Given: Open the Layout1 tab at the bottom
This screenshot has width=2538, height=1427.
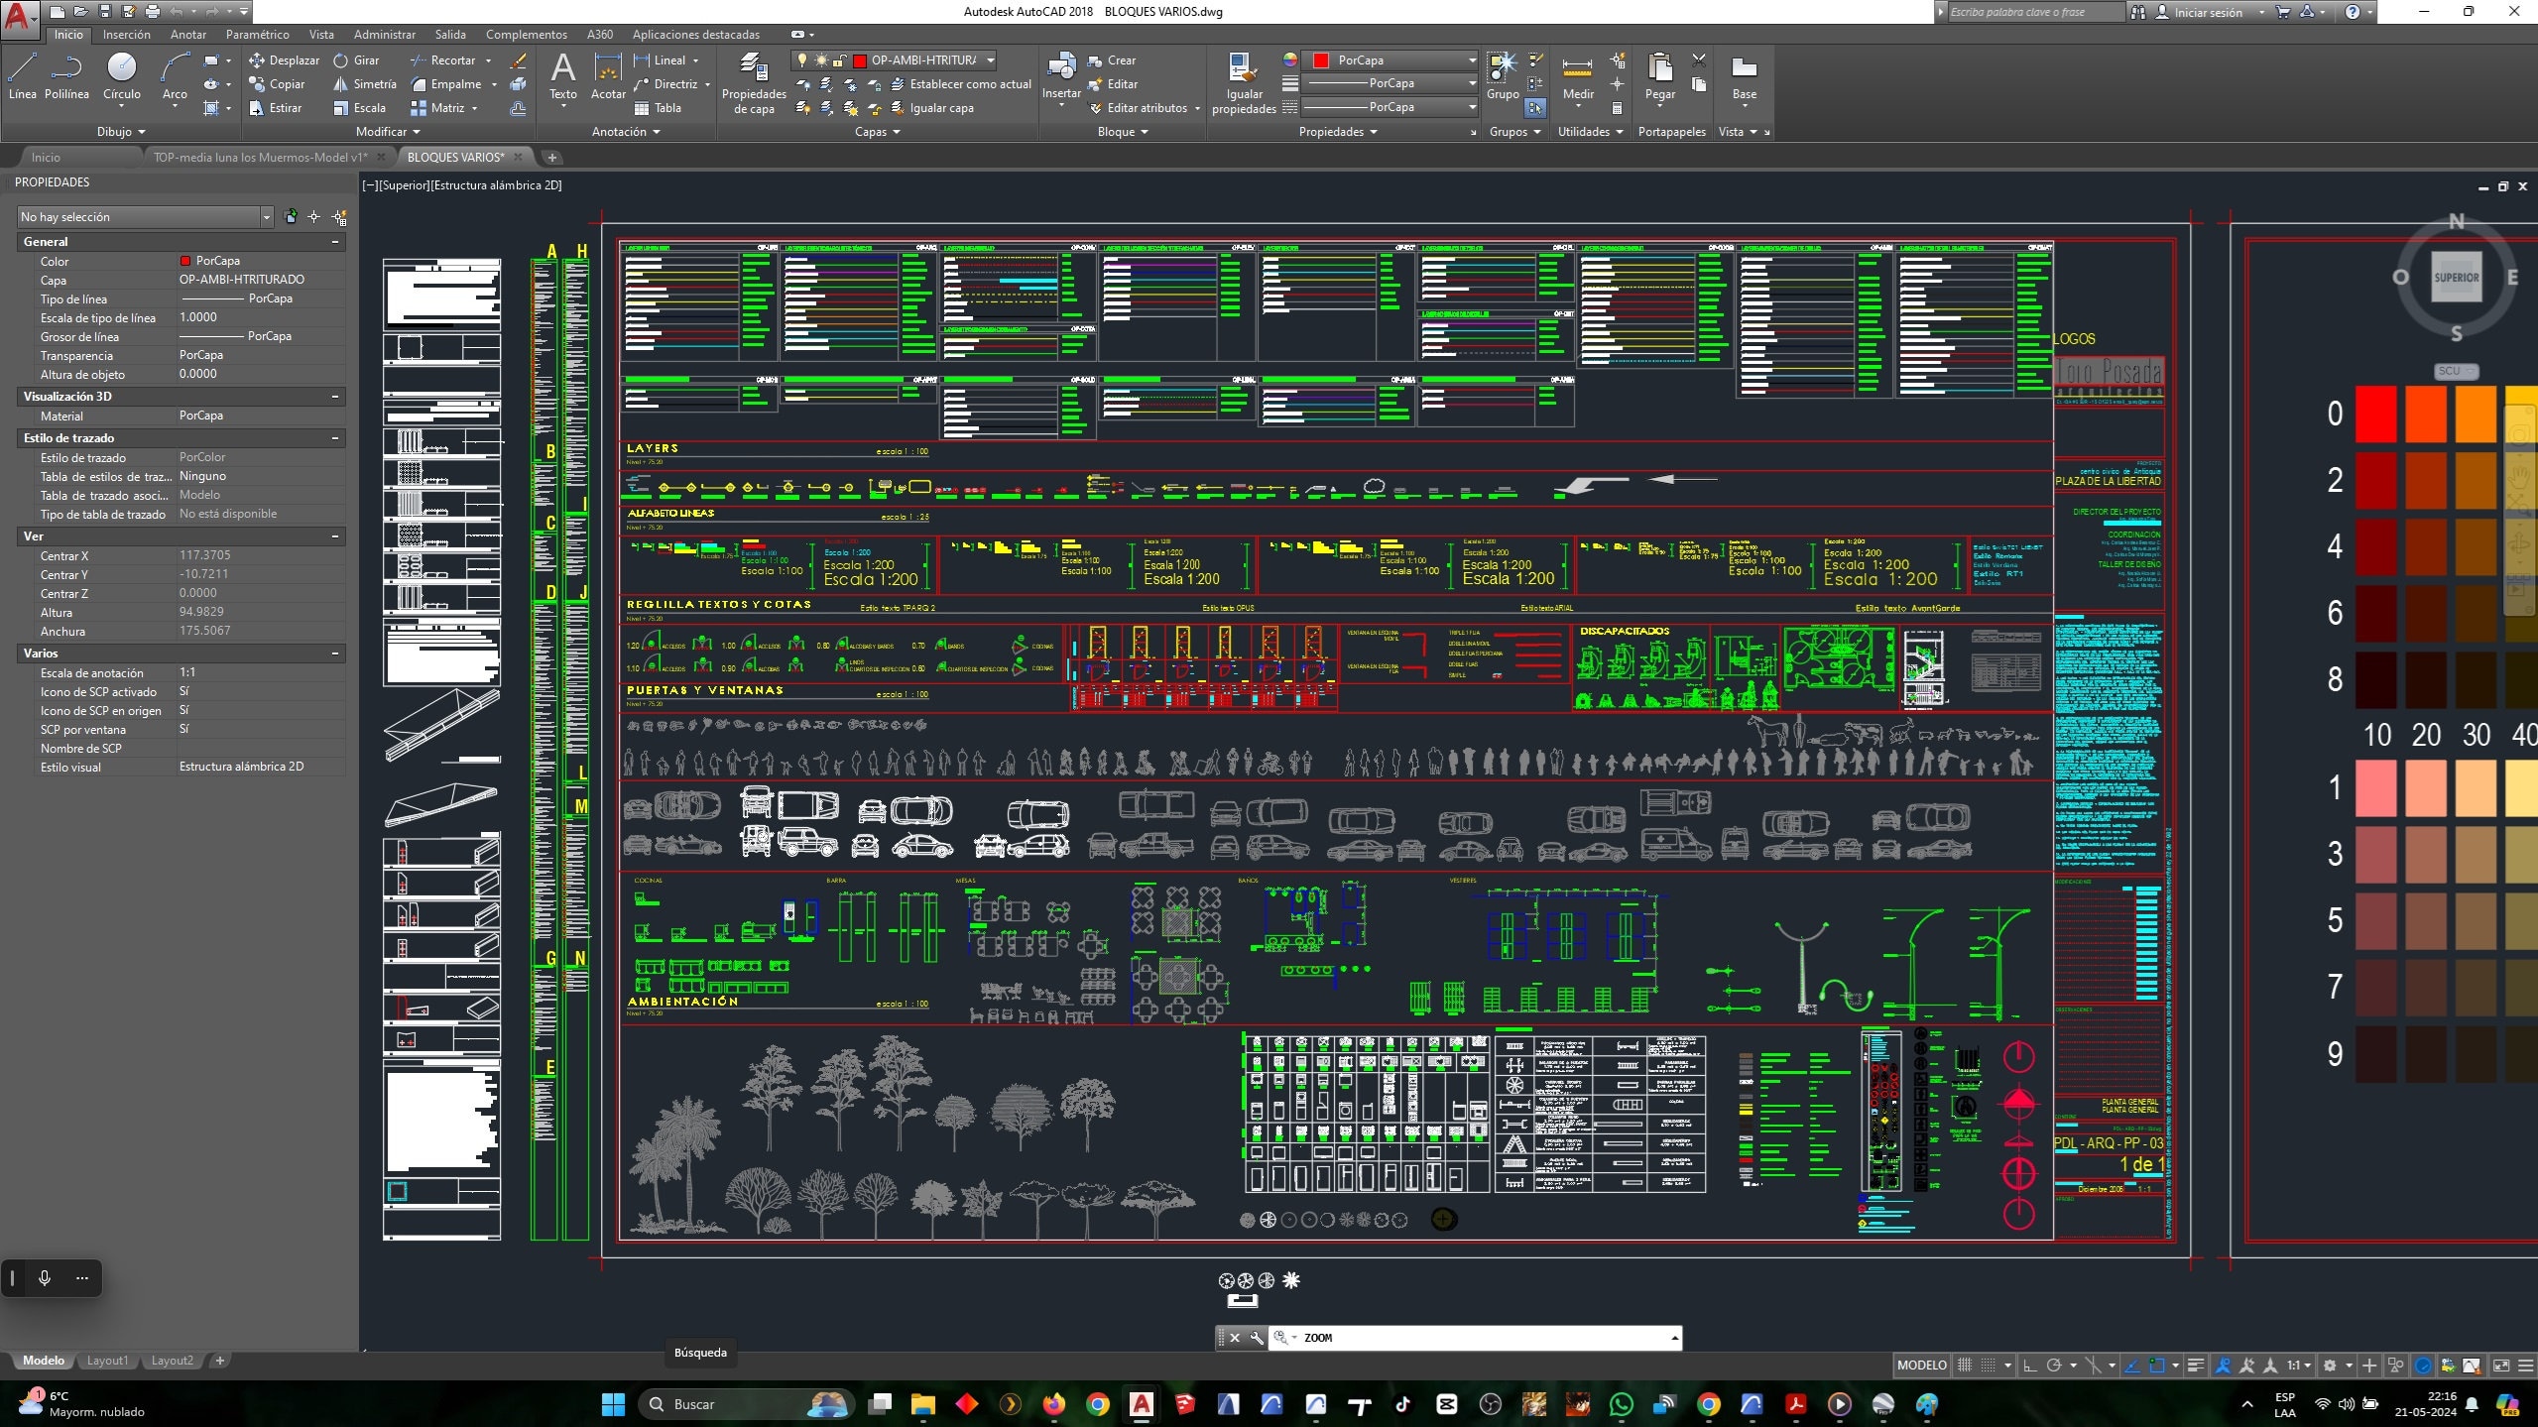Looking at the screenshot, I should click(106, 1361).
